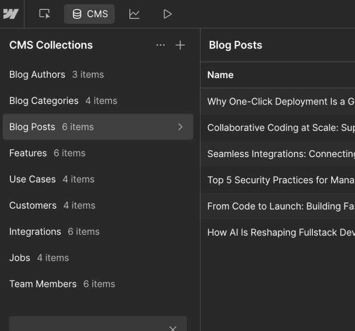Expand the Blog Posts chevron arrow

180,127
